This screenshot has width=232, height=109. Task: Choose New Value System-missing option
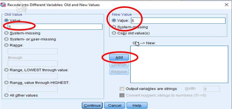114,27
